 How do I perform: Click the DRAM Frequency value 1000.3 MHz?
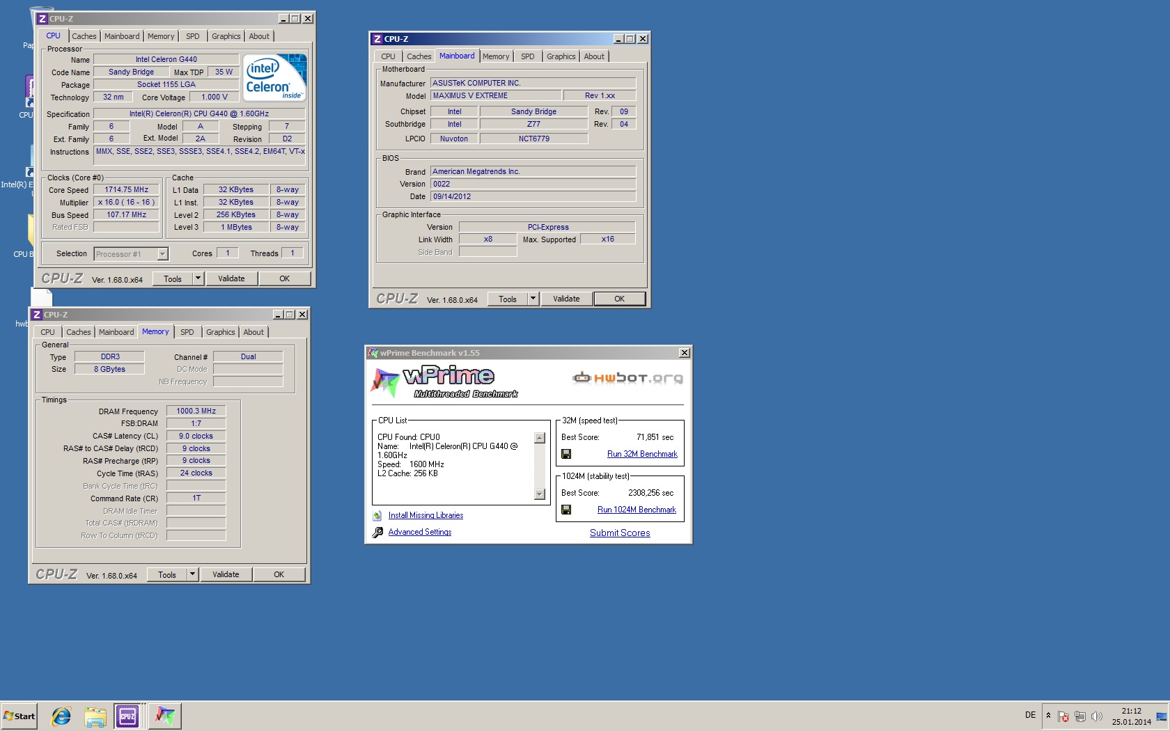(x=196, y=411)
